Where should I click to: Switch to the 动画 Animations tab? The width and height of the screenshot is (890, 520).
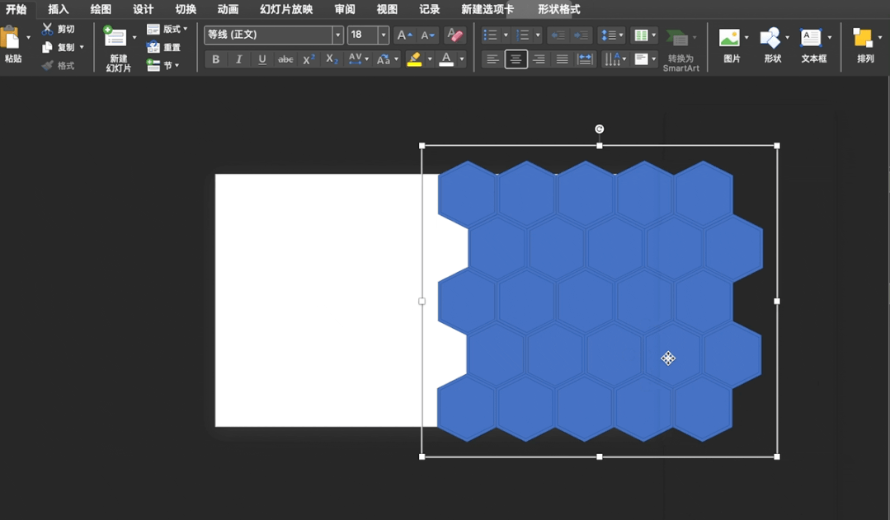(x=228, y=9)
